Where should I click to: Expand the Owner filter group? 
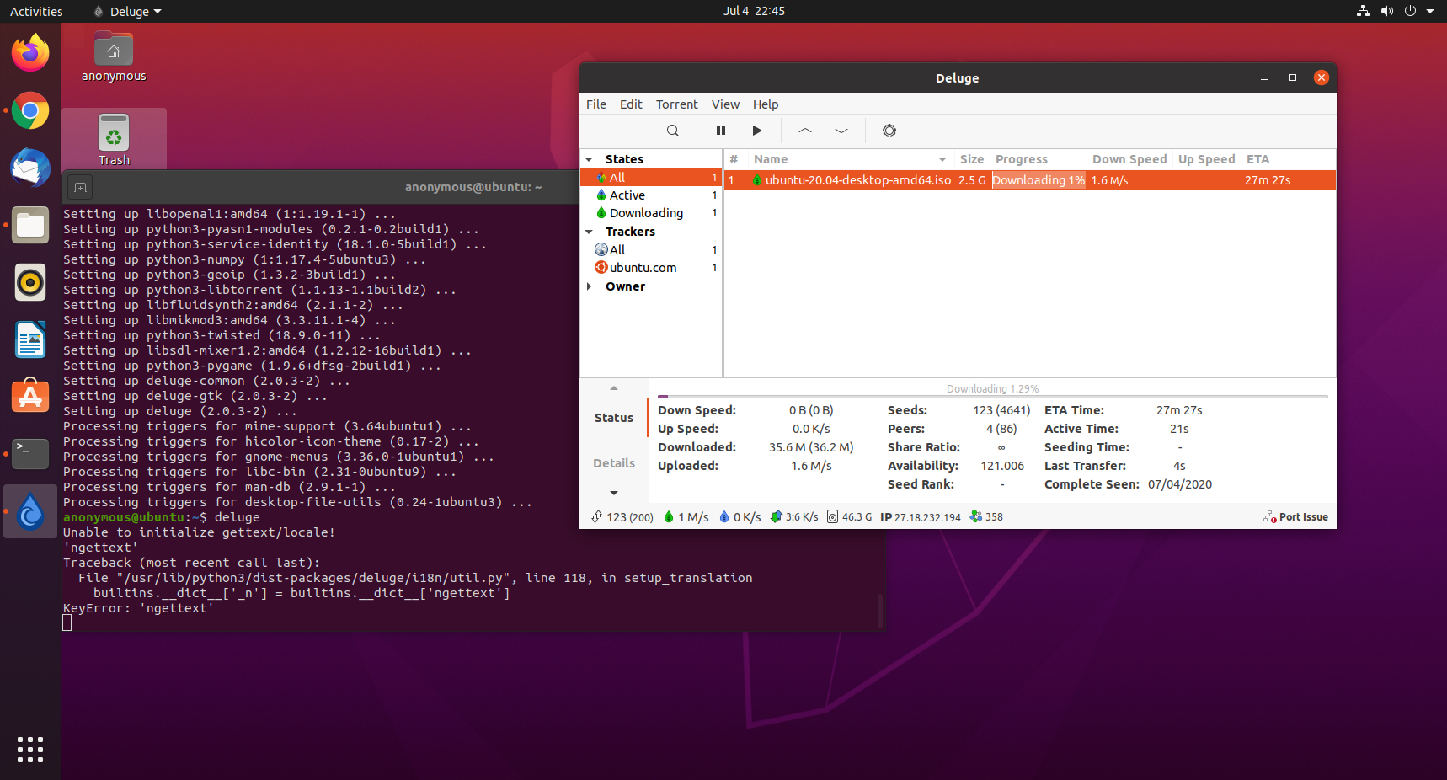pyautogui.click(x=590, y=286)
